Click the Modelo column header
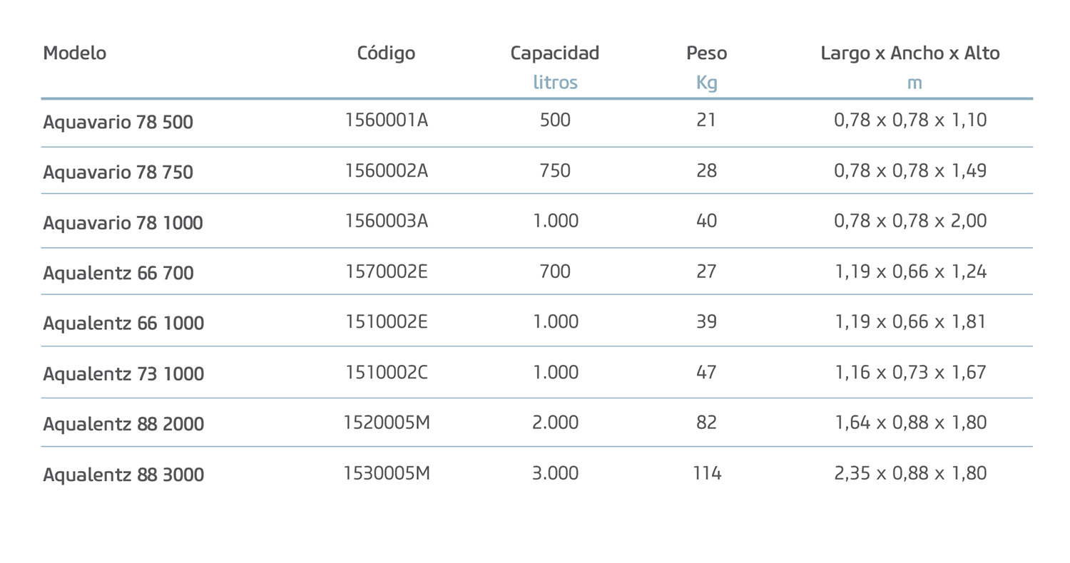The width and height of the screenshot is (1070, 563). [x=74, y=53]
